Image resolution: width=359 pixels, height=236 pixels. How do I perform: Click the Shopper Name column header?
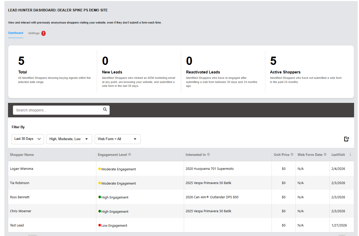tap(22, 155)
